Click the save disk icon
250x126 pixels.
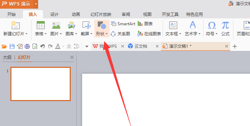coord(12,46)
